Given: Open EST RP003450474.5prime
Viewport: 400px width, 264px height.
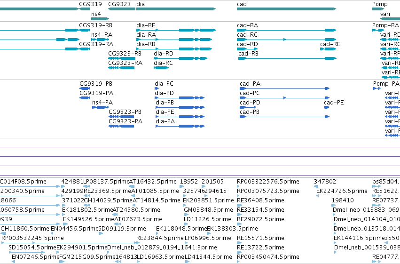Looking at the screenshot, I should click(268, 257).
